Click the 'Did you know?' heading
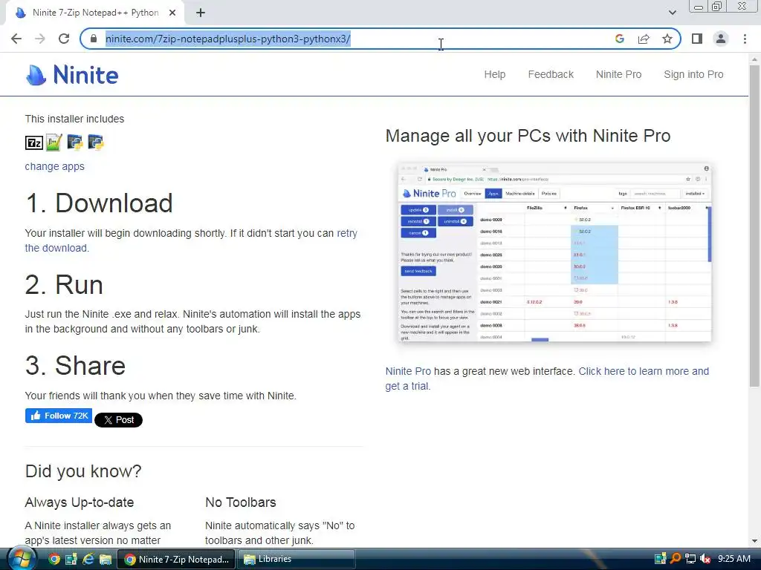 tap(83, 471)
